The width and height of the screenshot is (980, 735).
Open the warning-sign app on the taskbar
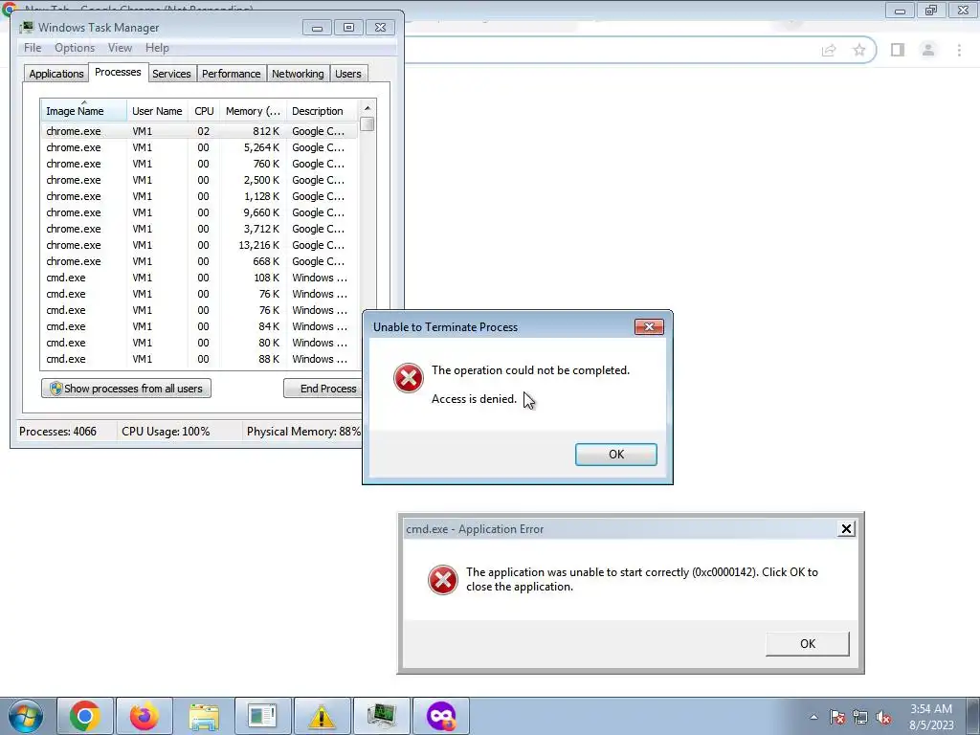[x=322, y=716]
